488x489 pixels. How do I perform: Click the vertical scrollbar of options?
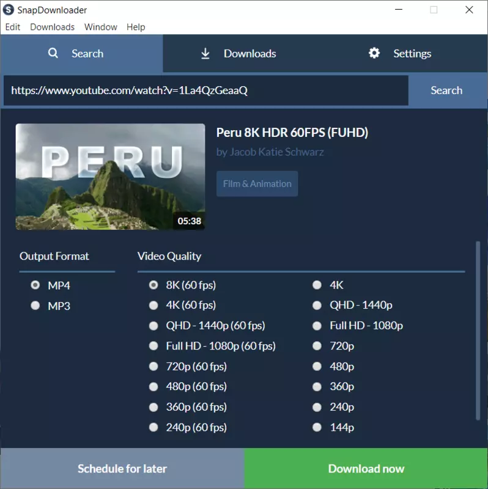(478, 331)
